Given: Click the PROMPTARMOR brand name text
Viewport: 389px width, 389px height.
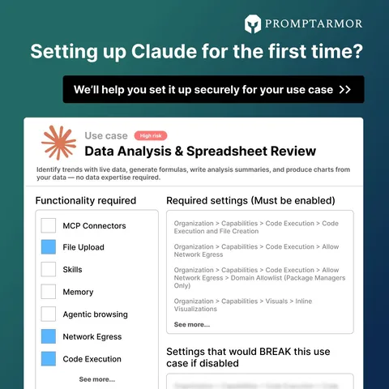Looking at the screenshot, I should tap(314, 24).
